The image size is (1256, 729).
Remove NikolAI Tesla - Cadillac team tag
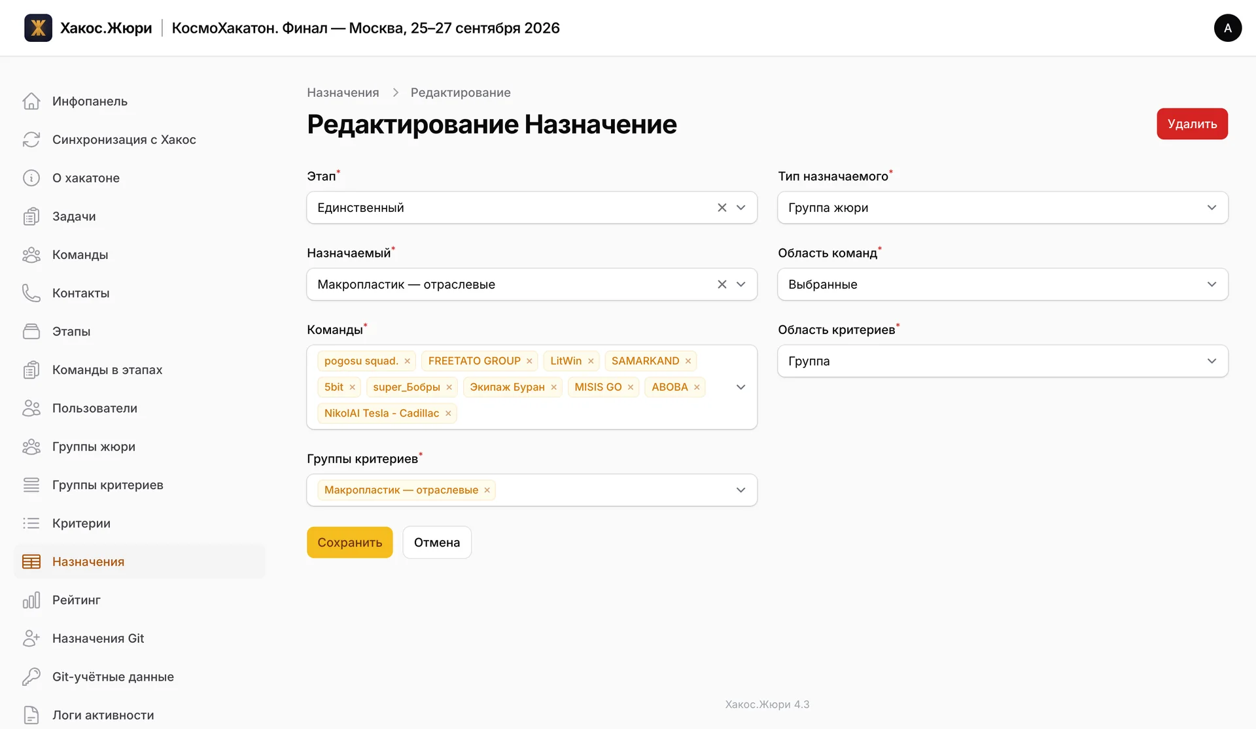coord(448,413)
